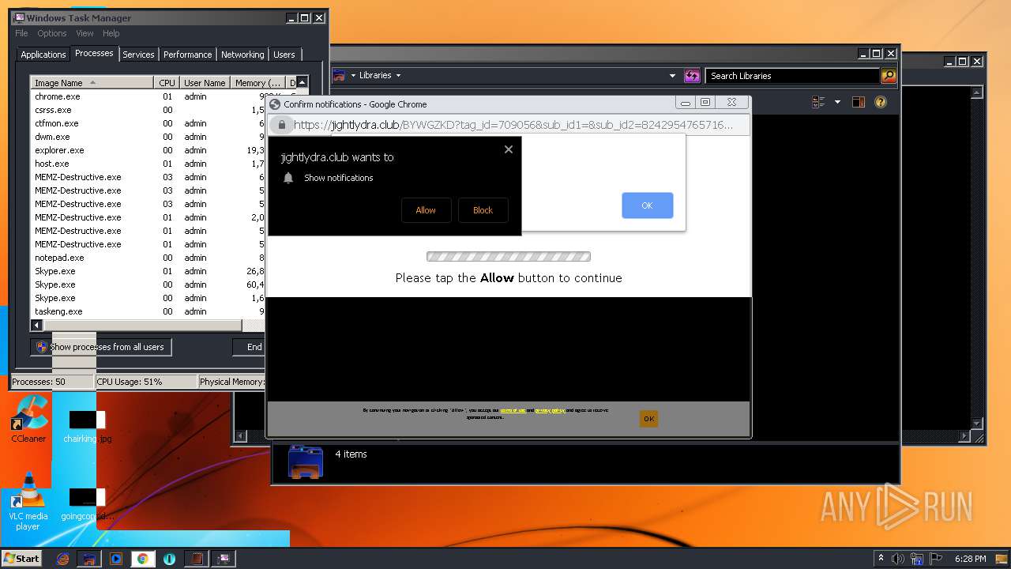Screen dimensions: 1011x569
Task: Click the Search Libraries field
Action: [x=792, y=76]
